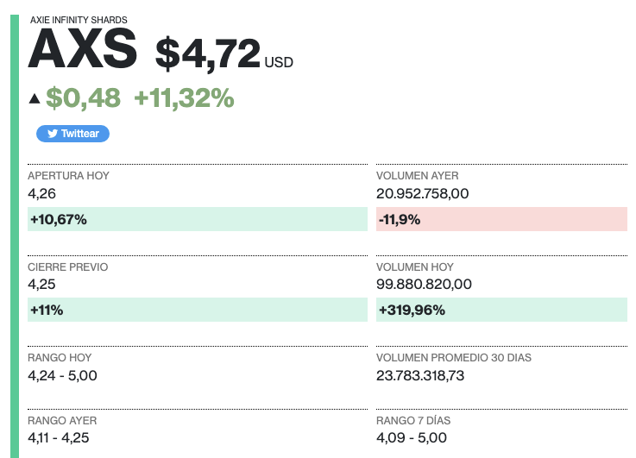Screen dimensions: 636x458
Task: Click the 4,24 - 5,00 today range
Action: click(62, 376)
